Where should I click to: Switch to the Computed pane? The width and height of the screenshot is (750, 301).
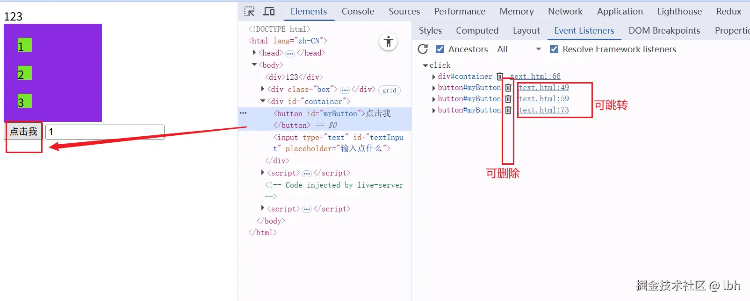tap(477, 30)
